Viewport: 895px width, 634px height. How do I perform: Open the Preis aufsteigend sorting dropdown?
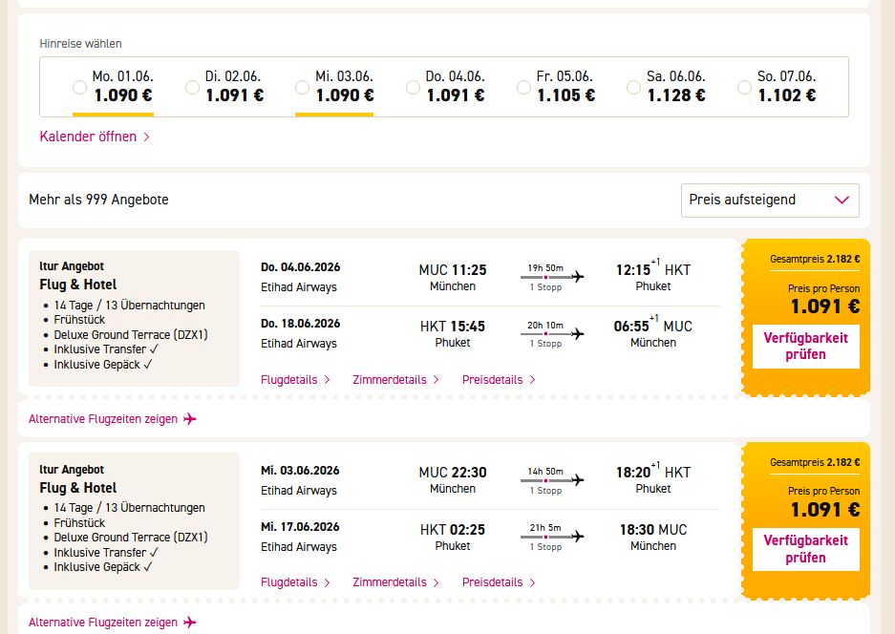pos(770,201)
